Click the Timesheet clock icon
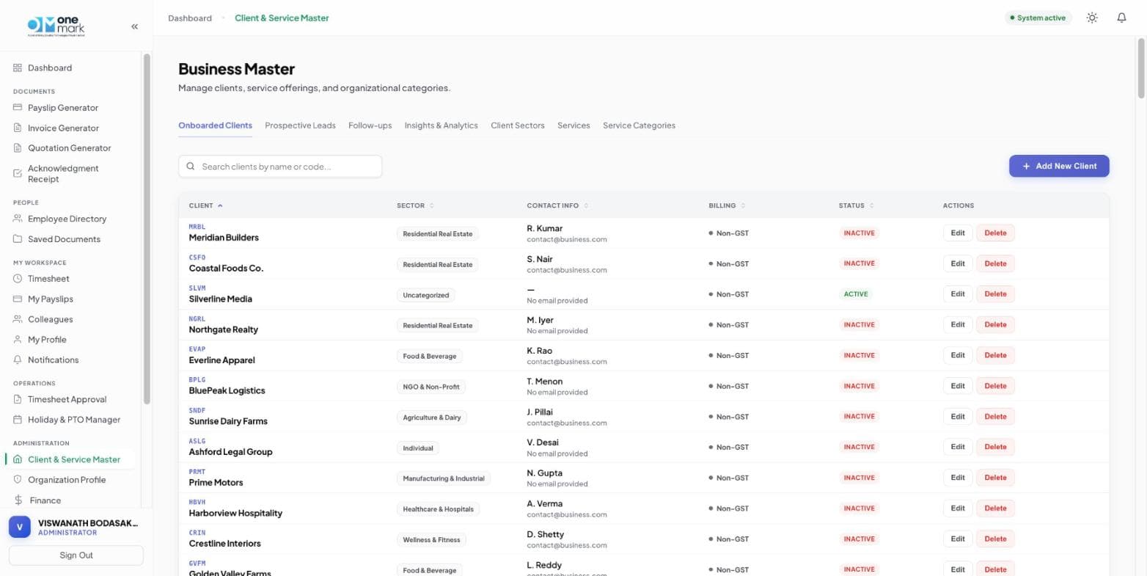 [x=18, y=279]
